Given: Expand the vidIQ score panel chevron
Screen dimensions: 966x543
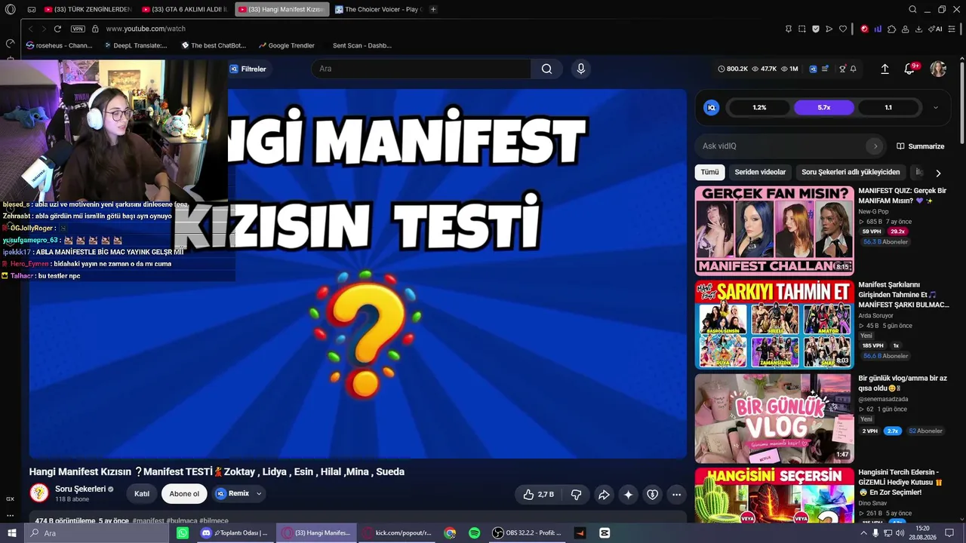Looking at the screenshot, I should pos(936,108).
